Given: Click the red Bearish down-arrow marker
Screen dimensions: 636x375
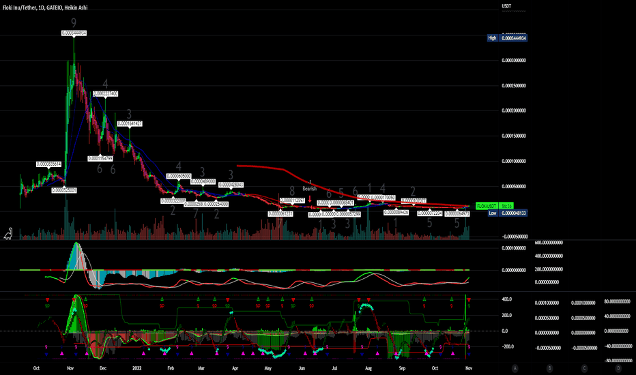Looking at the screenshot, I should [x=310, y=199].
